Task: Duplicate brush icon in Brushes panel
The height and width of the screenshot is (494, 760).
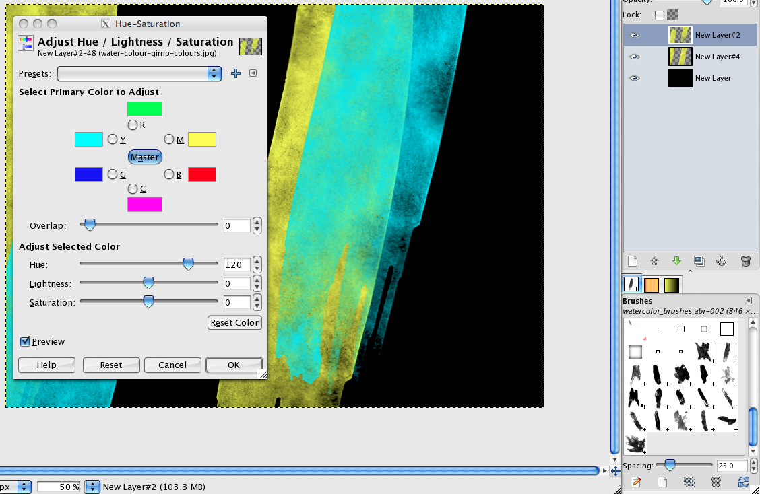Action: [x=689, y=482]
